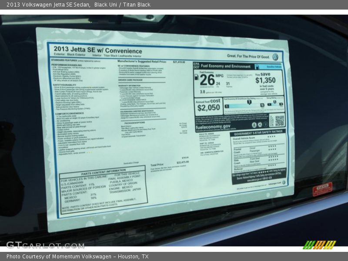
Task: Click the large '26' MPG figure
Action: coord(207,80)
